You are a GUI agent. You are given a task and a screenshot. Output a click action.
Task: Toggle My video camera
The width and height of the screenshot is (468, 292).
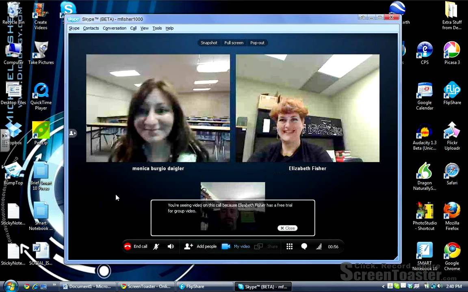coord(236,247)
